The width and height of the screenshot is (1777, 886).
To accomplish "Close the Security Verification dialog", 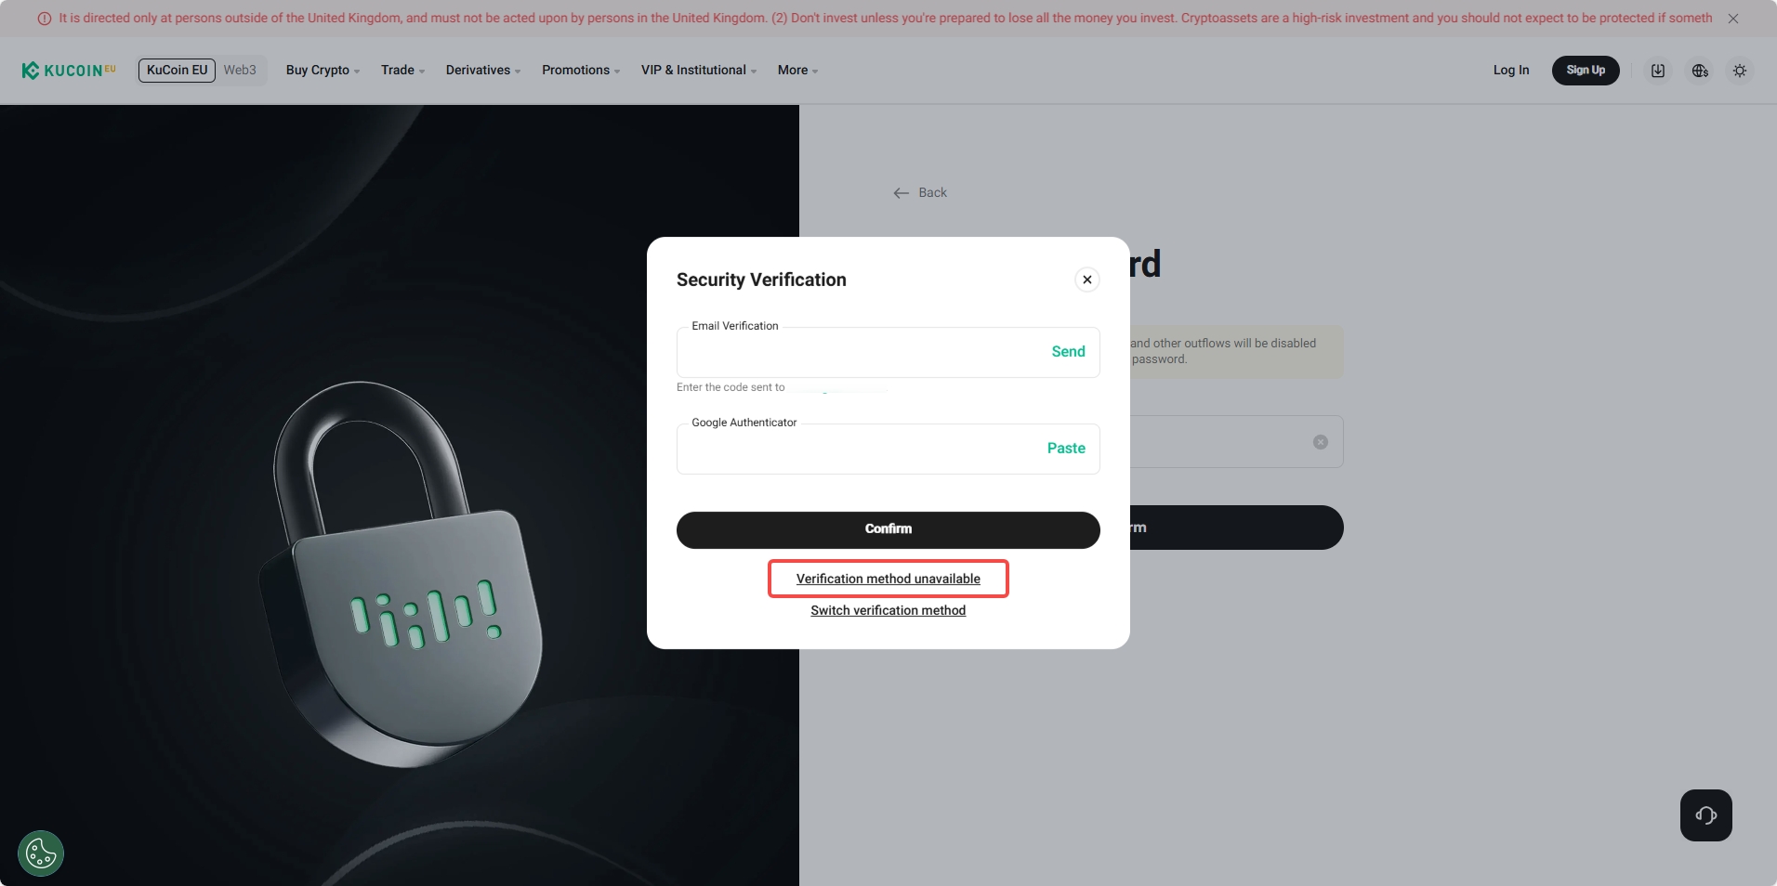I will click(1086, 280).
